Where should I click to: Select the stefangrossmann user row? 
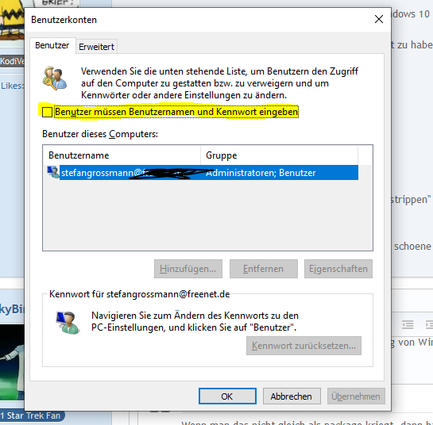[x=203, y=173]
